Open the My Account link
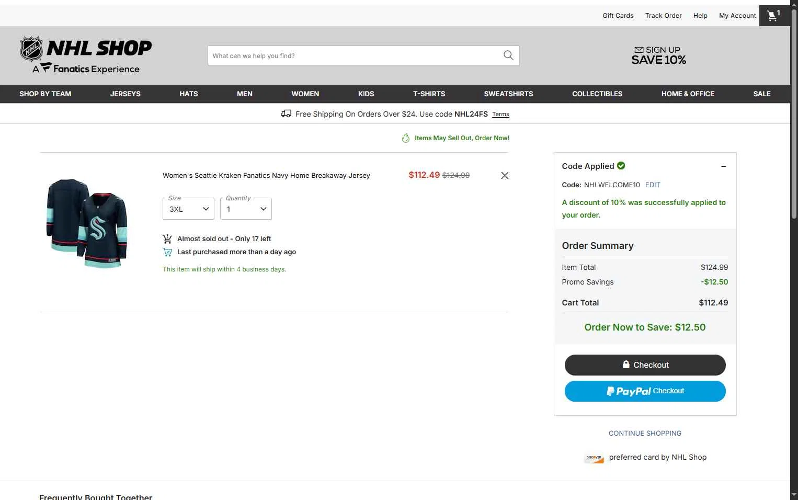This screenshot has width=798, height=500. pos(737,16)
